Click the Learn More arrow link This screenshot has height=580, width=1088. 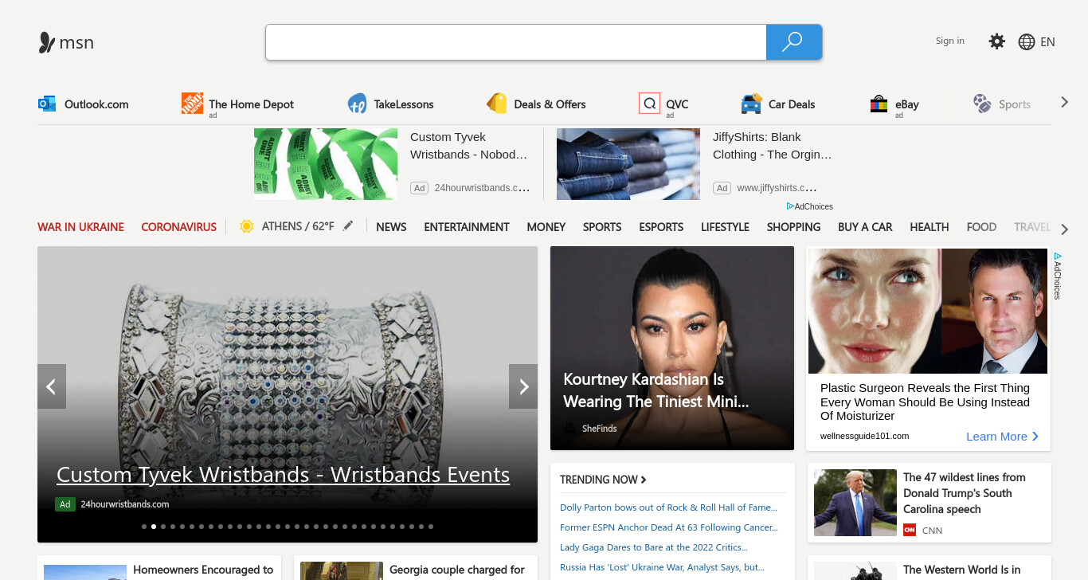[1003, 436]
